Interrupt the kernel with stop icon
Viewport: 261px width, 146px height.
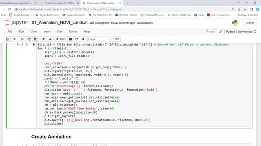coord(71,39)
